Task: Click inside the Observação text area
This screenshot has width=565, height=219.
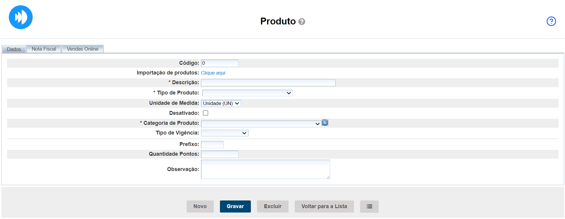Action: point(265,169)
